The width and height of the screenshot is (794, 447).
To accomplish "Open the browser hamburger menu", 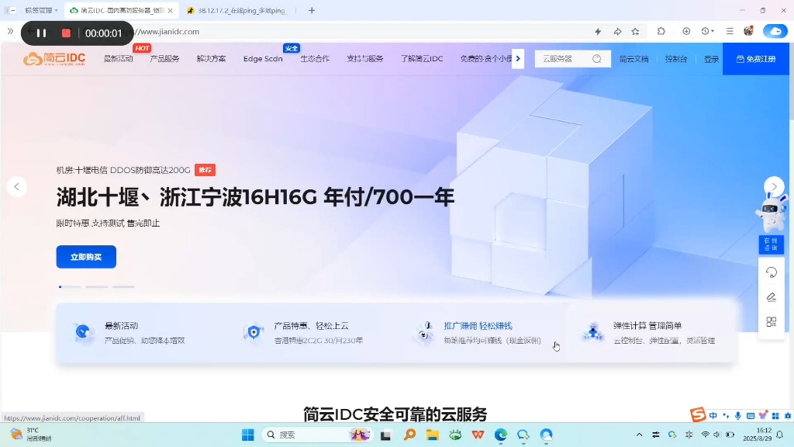I will [730, 31].
